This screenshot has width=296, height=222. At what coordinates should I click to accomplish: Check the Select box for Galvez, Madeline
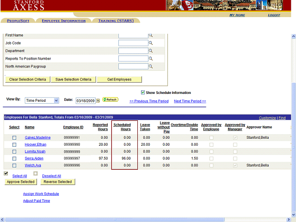pos(14,138)
